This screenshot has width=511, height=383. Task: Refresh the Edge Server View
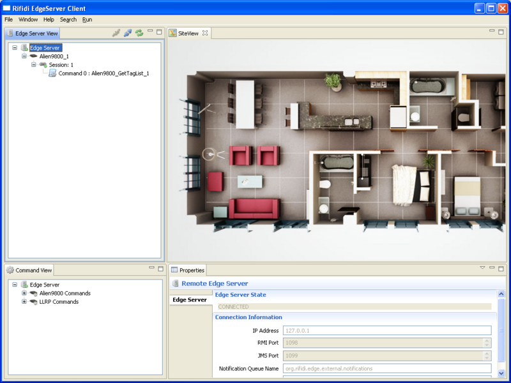pyautogui.click(x=139, y=33)
